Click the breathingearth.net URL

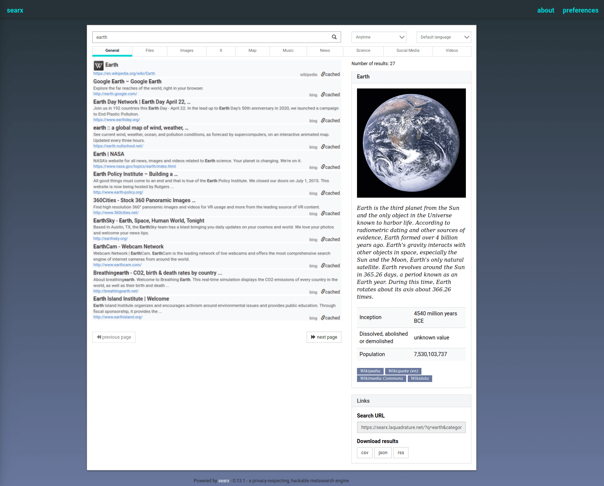(116, 291)
